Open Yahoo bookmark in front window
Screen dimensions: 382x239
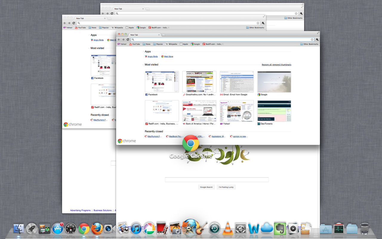[x=122, y=44]
